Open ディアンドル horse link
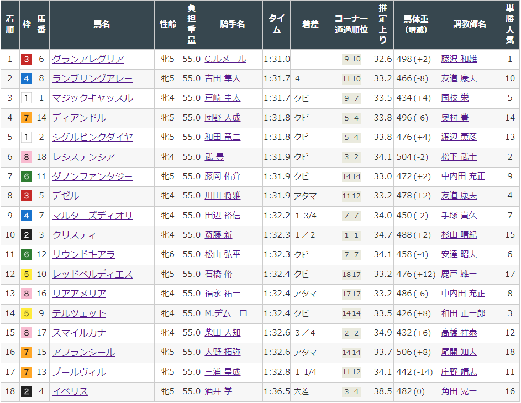Image resolution: width=521 pixels, height=403 pixels. coord(79,118)
